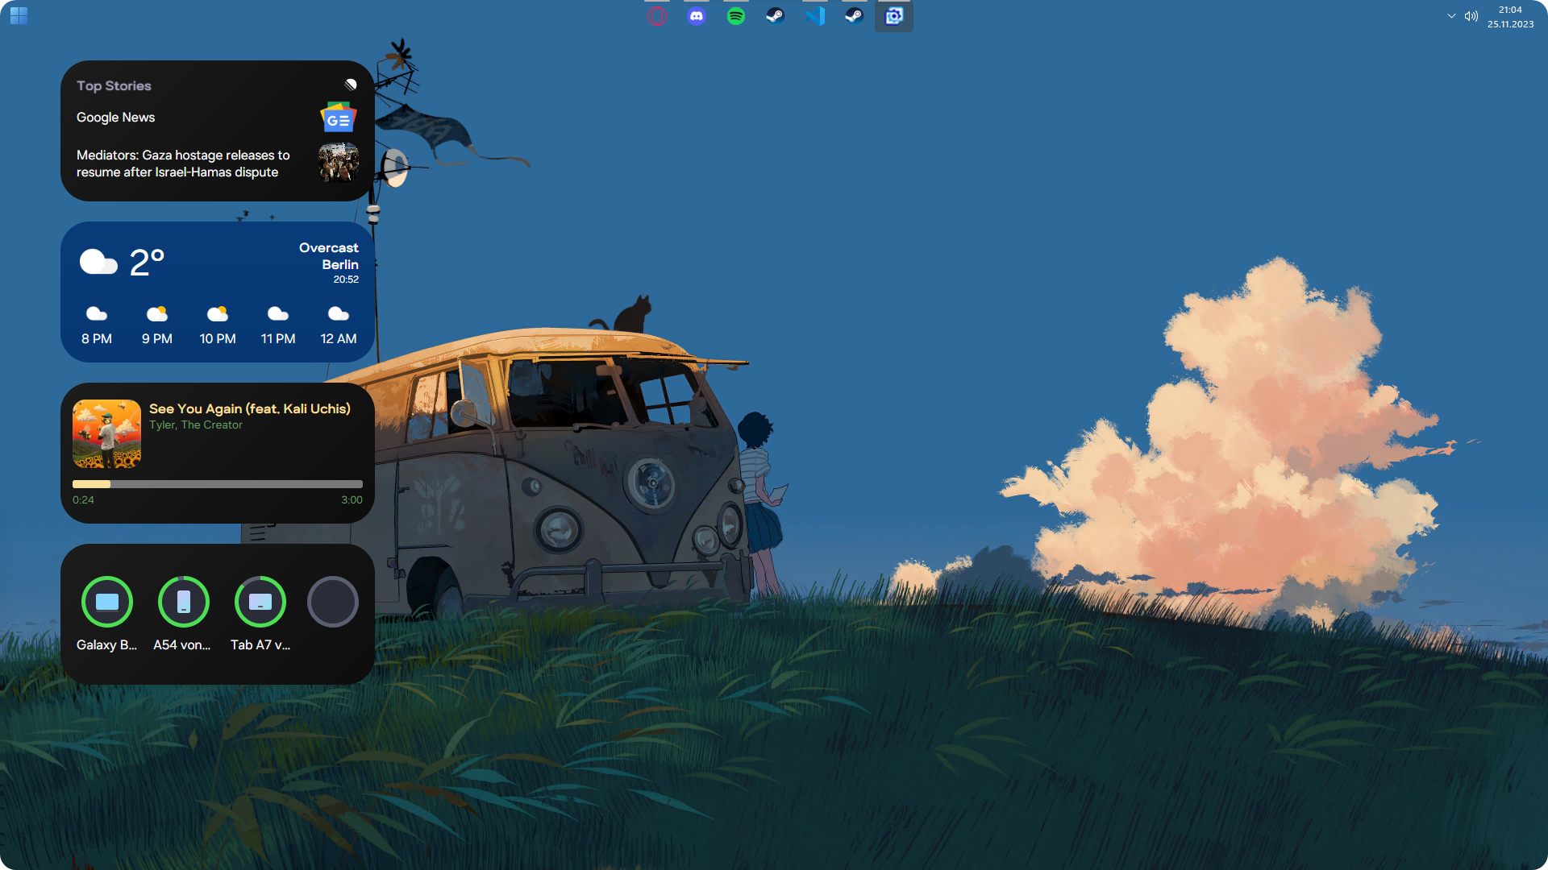
Task: Open Opera GX from the taskbar
Action: 657,16
